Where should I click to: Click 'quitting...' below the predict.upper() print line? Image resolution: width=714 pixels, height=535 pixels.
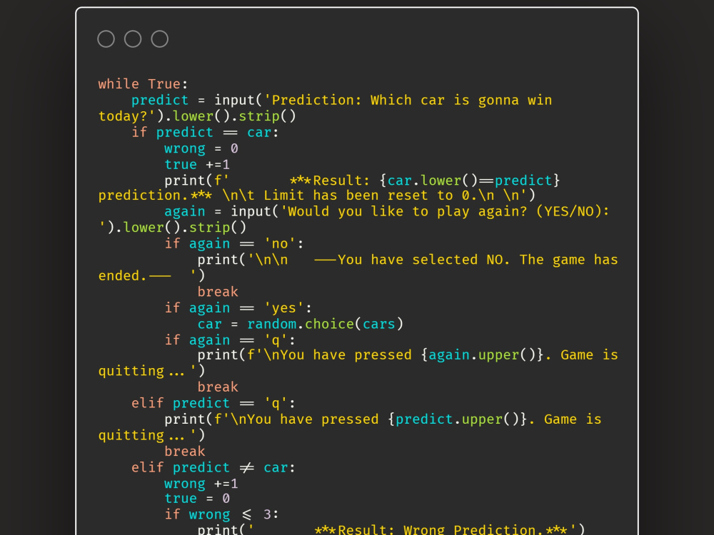(151, 435)
